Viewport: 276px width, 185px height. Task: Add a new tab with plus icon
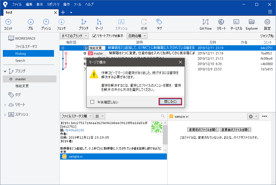tap(63, 12)
